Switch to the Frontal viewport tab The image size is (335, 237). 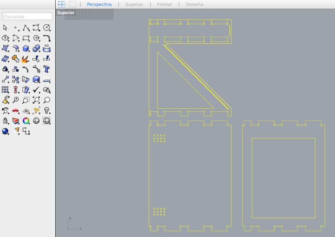[x=164, y=4]
